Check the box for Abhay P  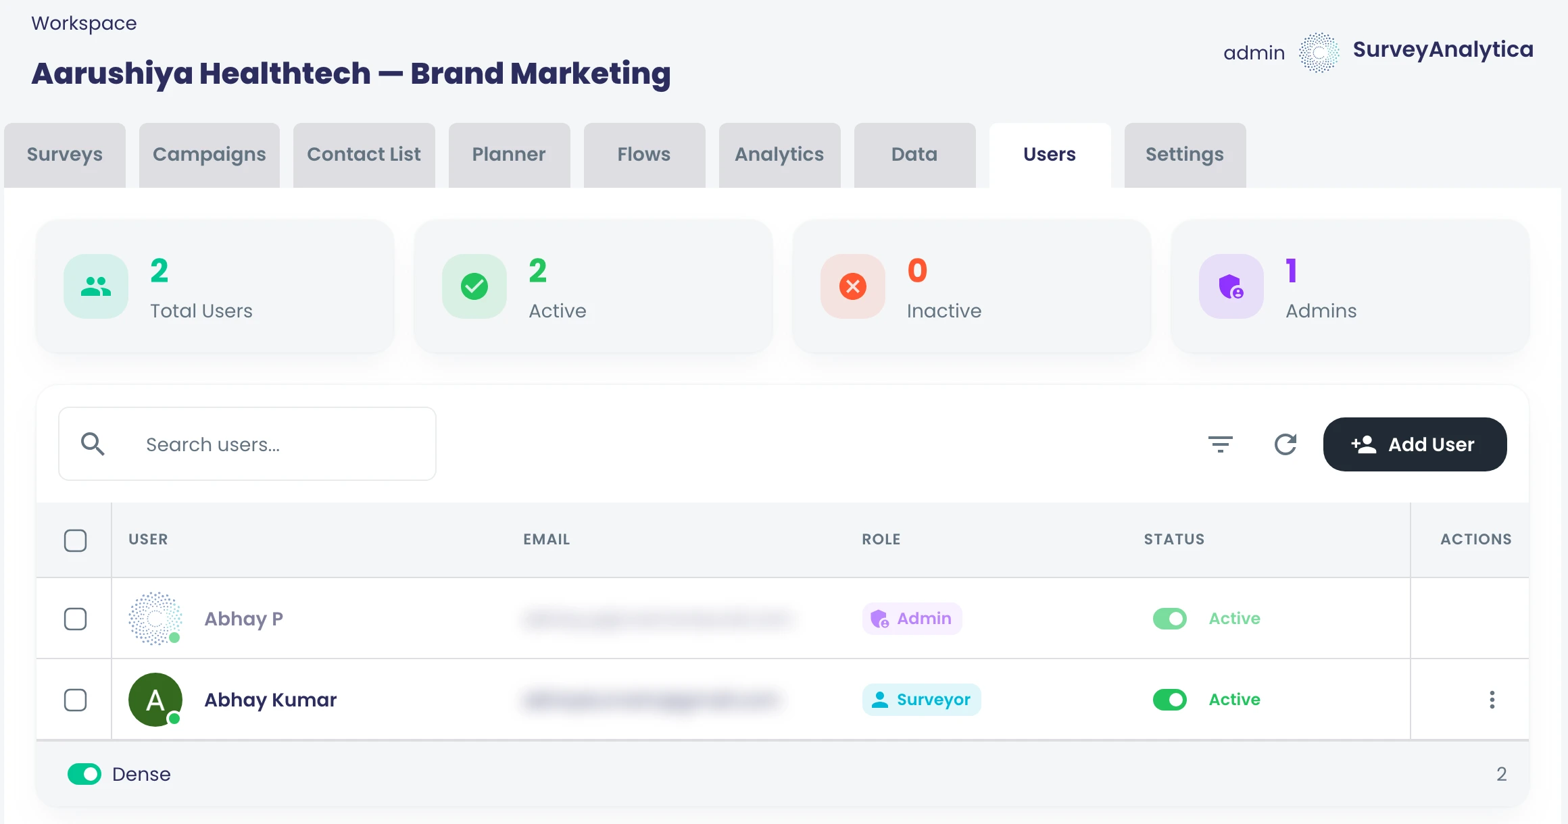(75, 619)
